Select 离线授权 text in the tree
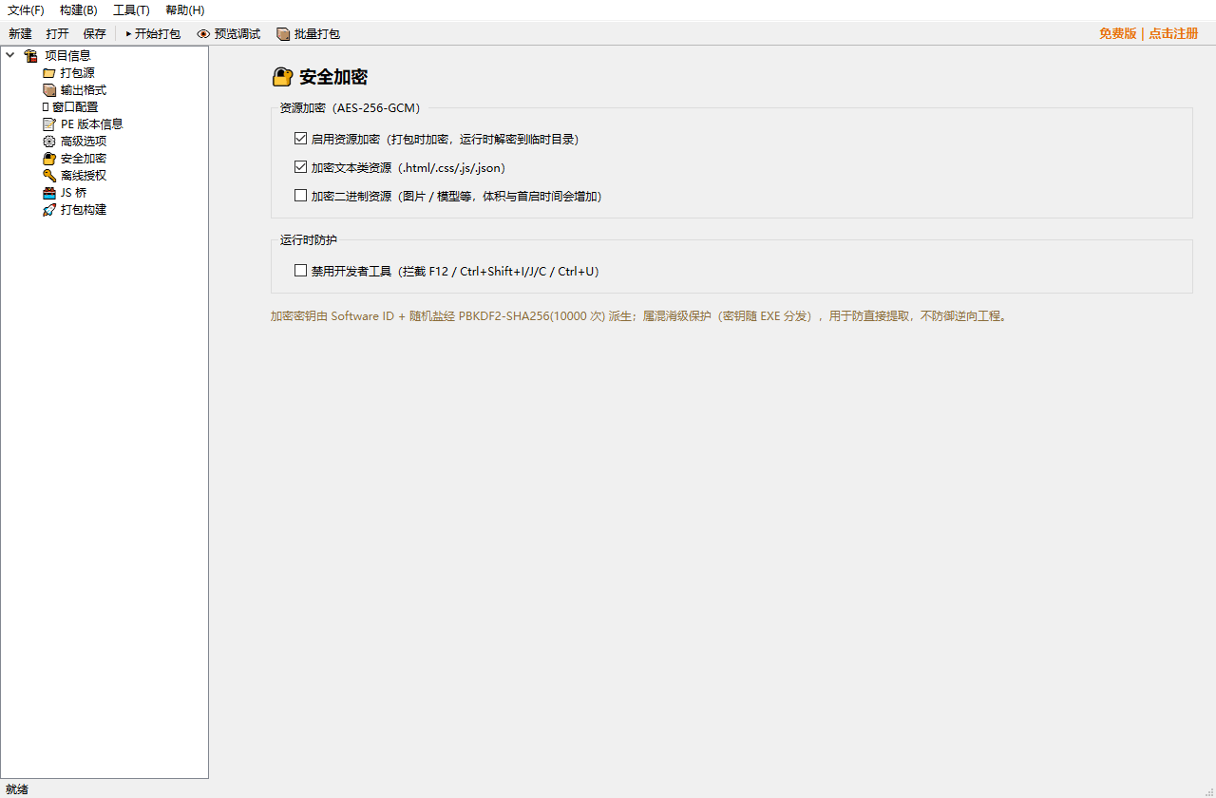The height and width of the screenshot is (798, 1216). 84,176
